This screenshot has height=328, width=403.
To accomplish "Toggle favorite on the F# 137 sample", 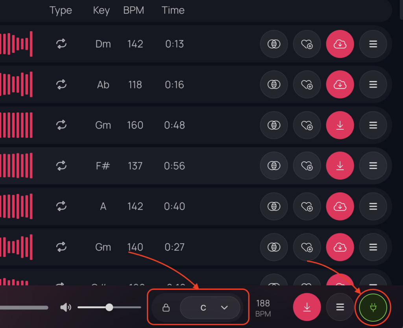I will tap(307, 166).
